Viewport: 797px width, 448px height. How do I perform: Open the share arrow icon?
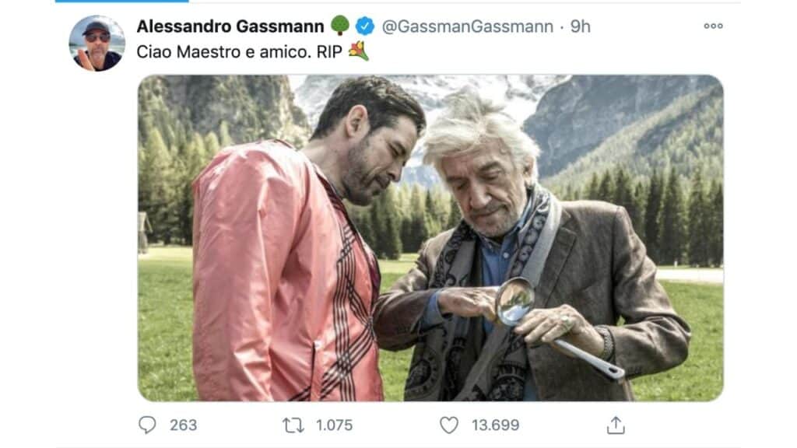pyautogui.click(x=616, y=425)
